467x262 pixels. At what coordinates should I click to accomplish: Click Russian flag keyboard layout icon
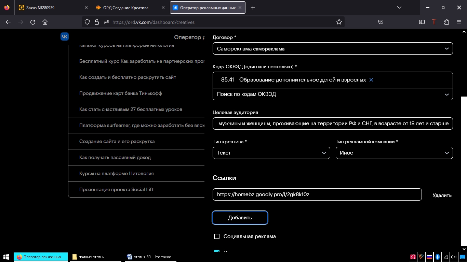(x=429, y=257)
